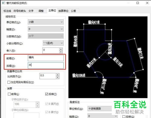This screenshot has height=118, width=151.
Task: Open the 角度标注 单位格式(A) dropdown
Action: 100,109
